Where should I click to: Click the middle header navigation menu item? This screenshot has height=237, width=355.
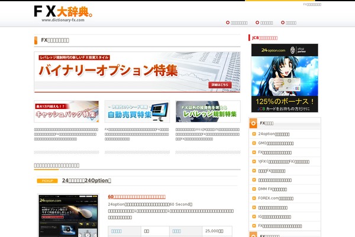tap(264, 23)
